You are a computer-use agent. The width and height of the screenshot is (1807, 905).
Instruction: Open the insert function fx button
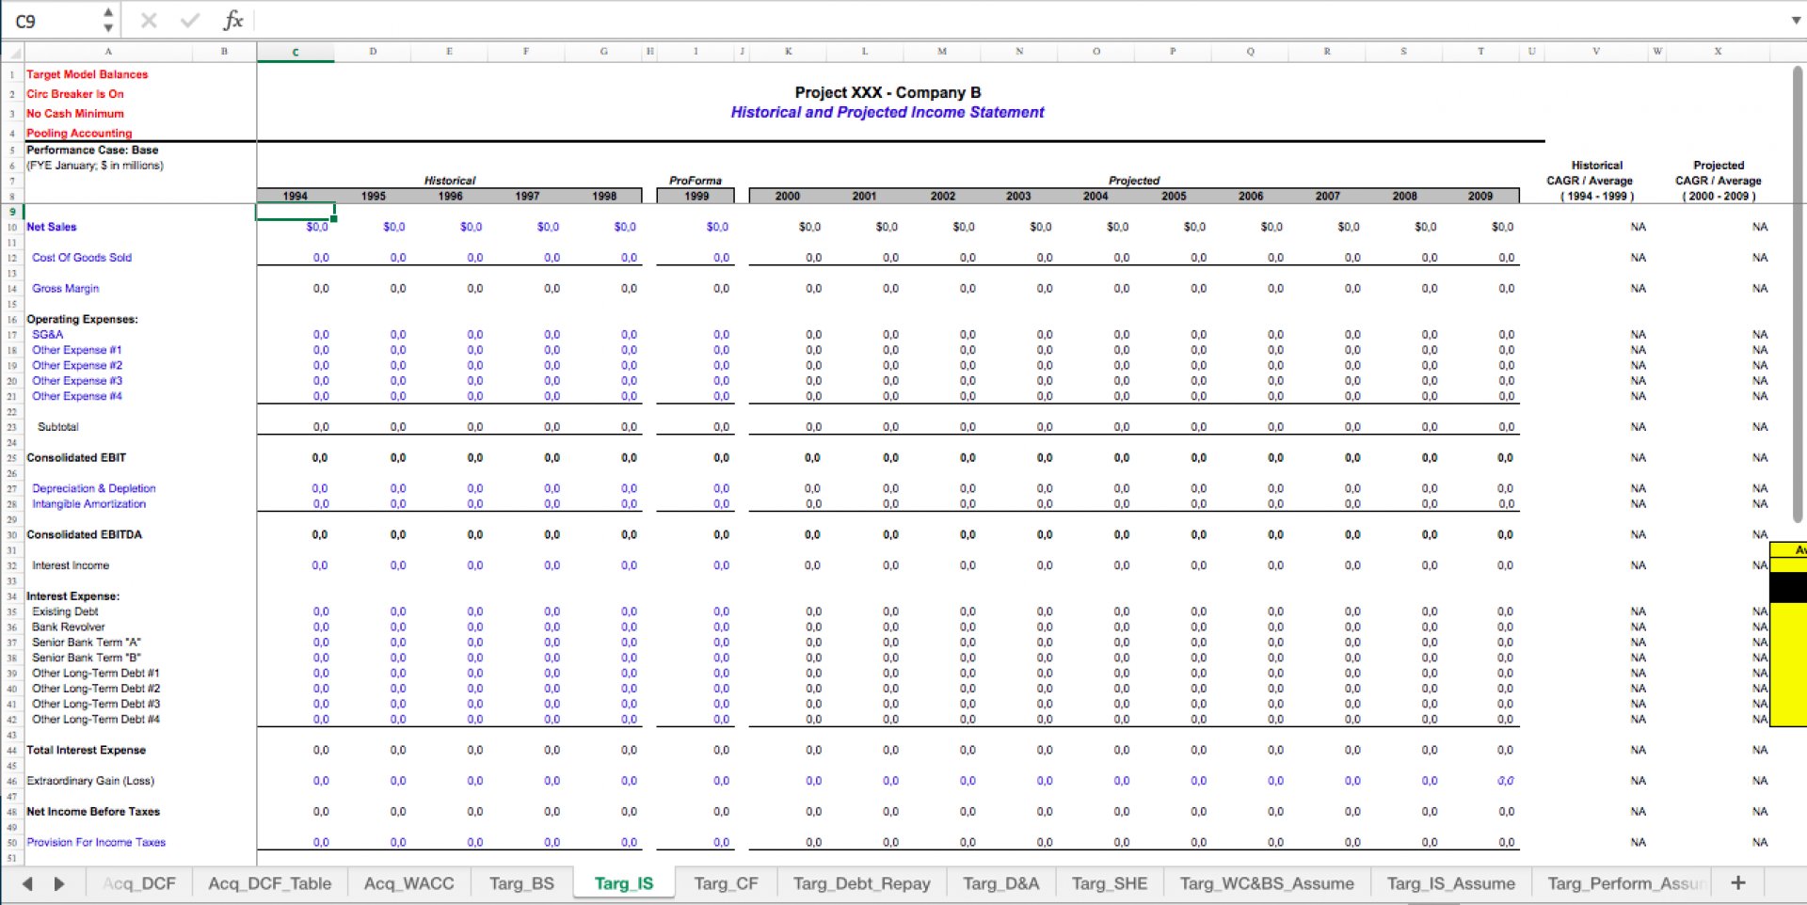[232, 21]
